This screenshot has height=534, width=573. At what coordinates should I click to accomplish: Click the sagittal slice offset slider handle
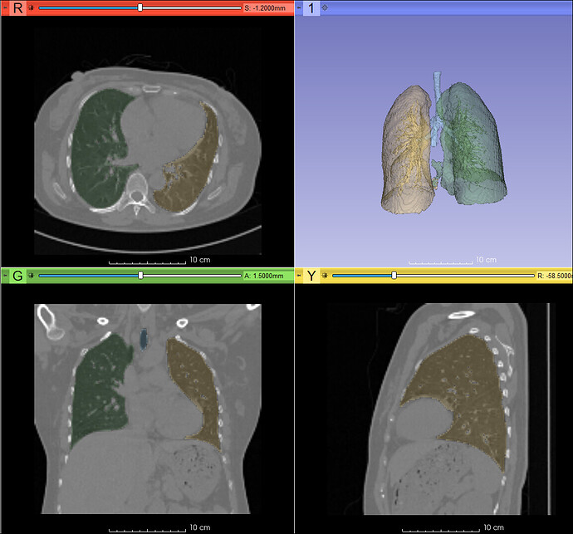tap(394, 275)
